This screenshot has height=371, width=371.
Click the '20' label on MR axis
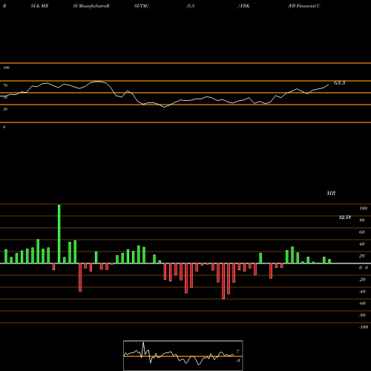click(362, 256)
